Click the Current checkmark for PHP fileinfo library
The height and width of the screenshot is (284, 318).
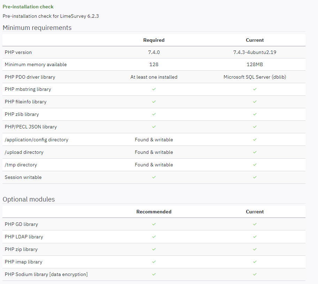(x=255, y=102)
